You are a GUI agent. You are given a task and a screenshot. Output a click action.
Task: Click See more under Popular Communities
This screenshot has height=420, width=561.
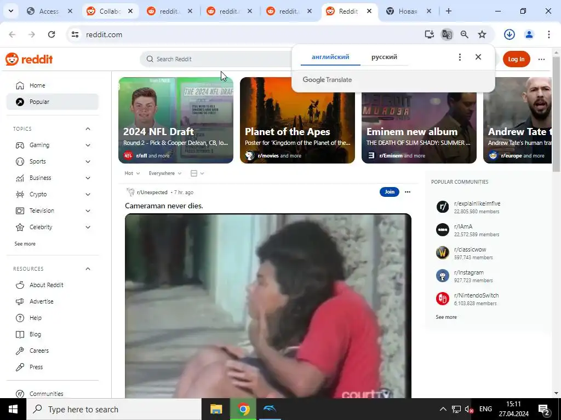446,317
